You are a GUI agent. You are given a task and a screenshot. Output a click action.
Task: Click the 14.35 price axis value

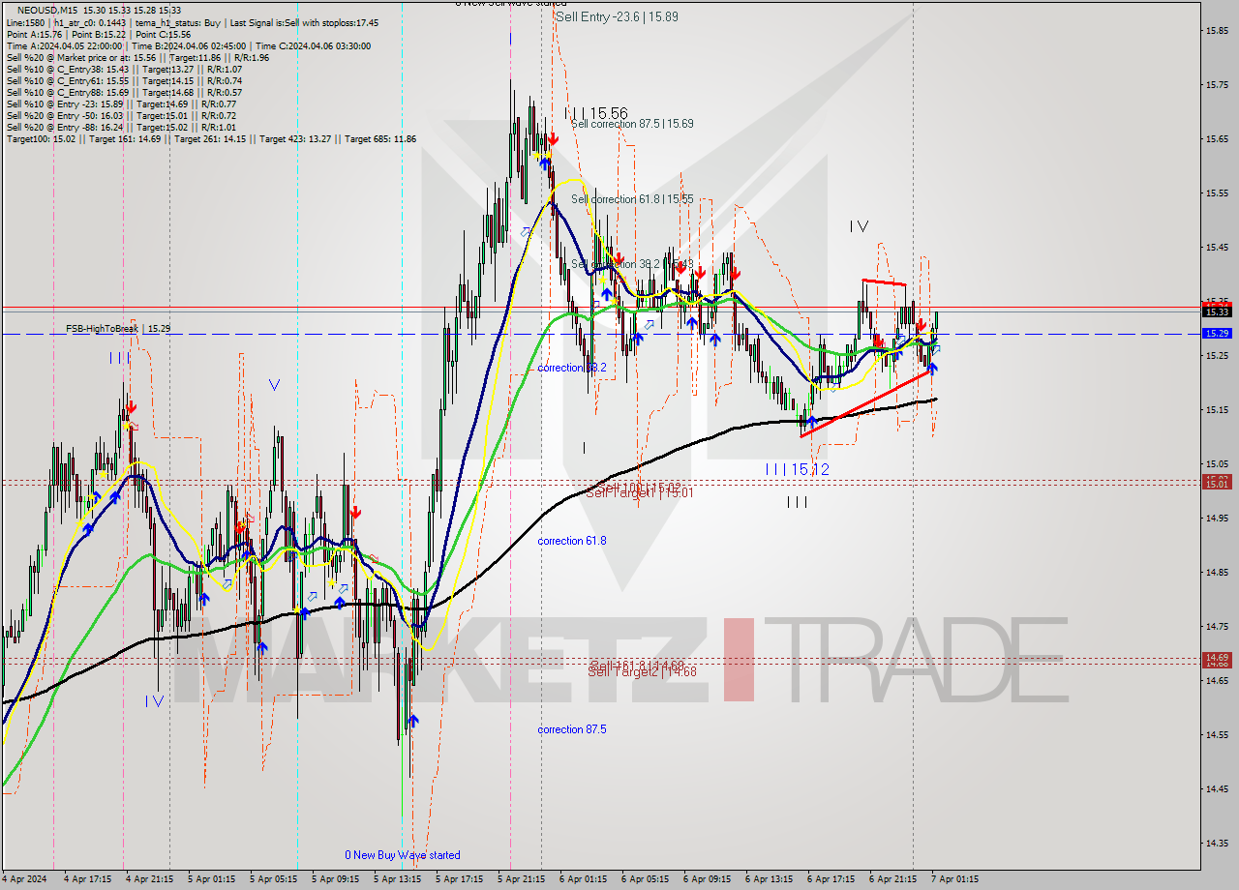coord(1217,843)
